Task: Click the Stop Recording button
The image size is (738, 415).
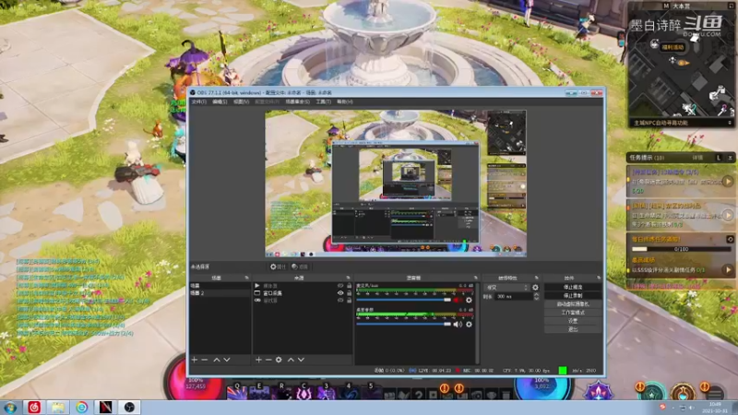Action: (573, 295)
